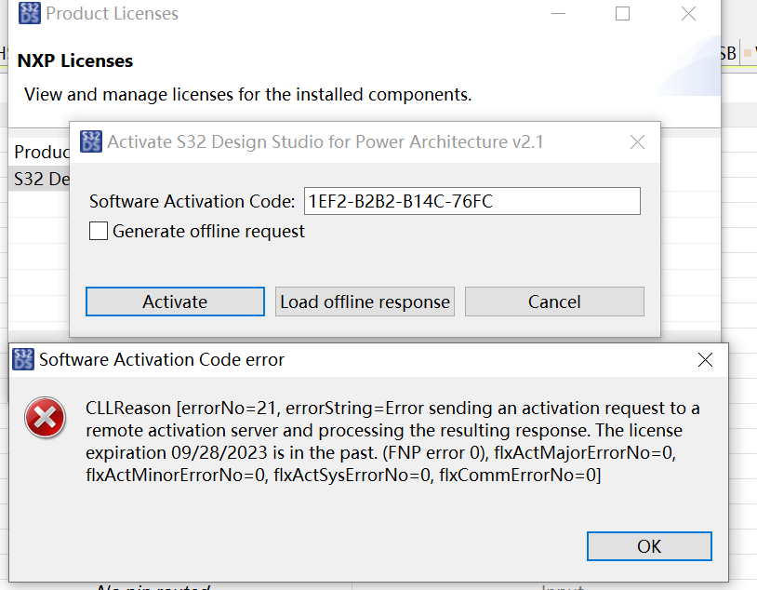Click the red error icon in the dialog
This screenshot has width=757, height=590.
click(x=45, y=419)
